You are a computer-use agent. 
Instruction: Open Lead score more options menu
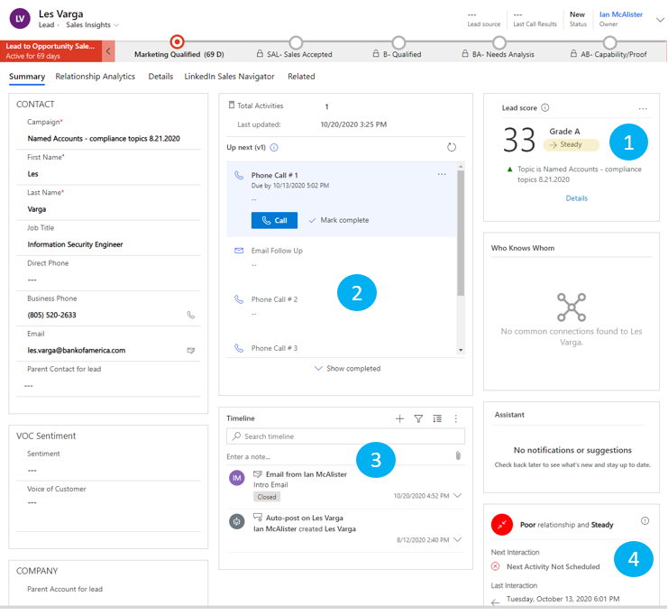coord(643,109)
